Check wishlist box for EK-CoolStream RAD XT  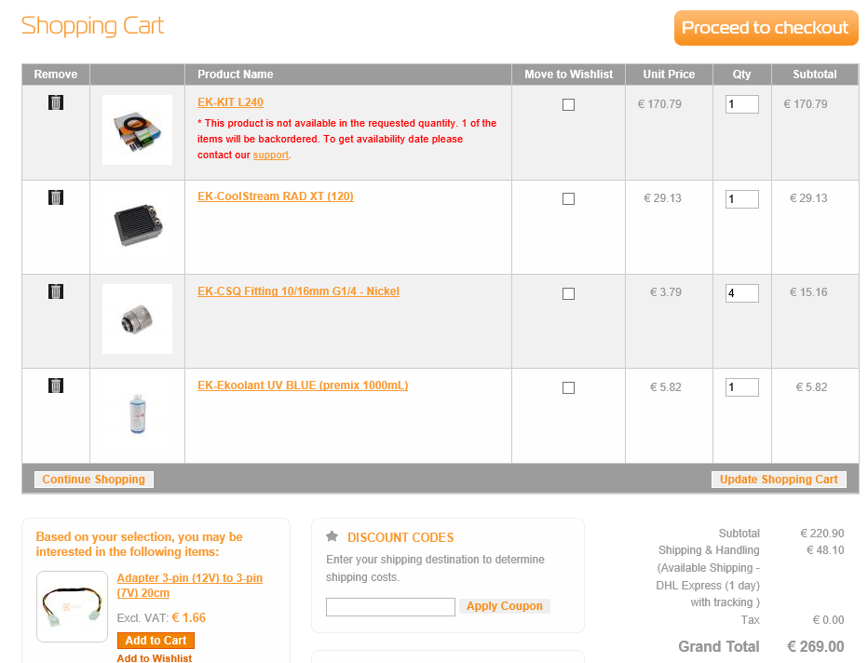pos(568,199)
